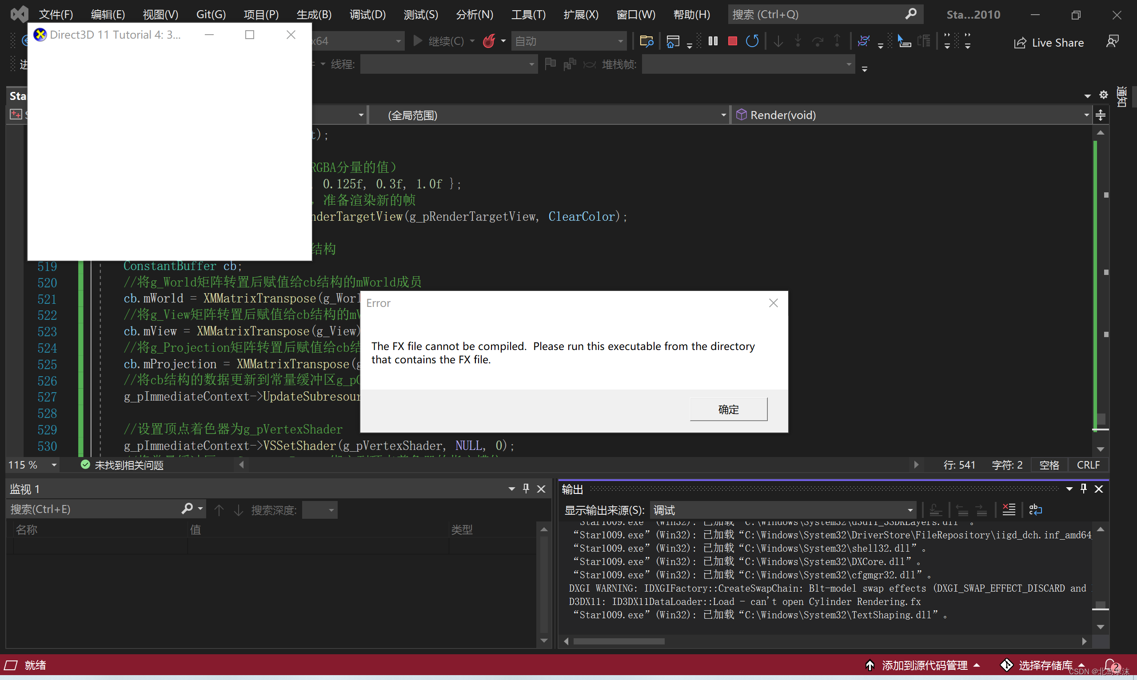
Task: Open the 自动 dropdown in the debug toolbar
Action: click(569, 41)
